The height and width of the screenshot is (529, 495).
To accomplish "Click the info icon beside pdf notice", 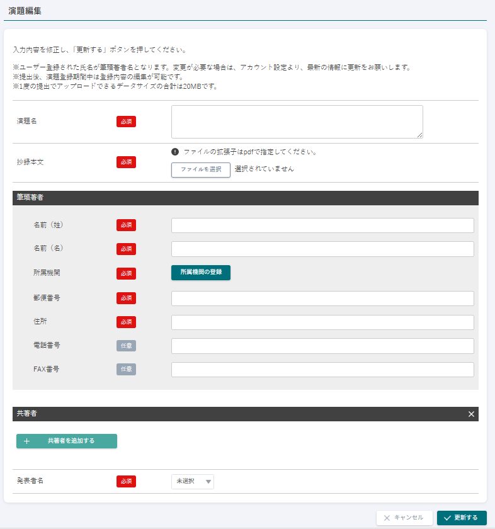I will click(x=175, y=152).
